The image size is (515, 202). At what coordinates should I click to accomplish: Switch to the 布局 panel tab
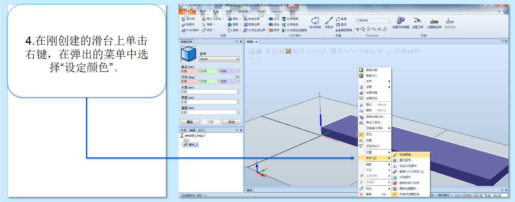tap(184, 130)
